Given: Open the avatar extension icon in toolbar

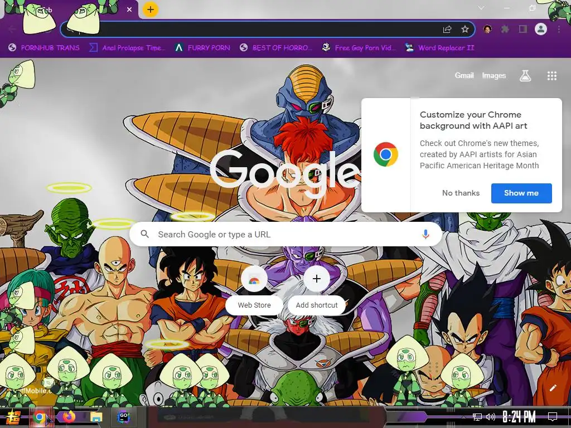Looking at the screenshot, I should 487,29.
